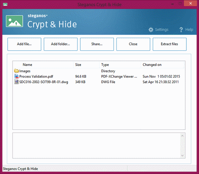Minimize the Steganos Crypt & Hide window

172,4
